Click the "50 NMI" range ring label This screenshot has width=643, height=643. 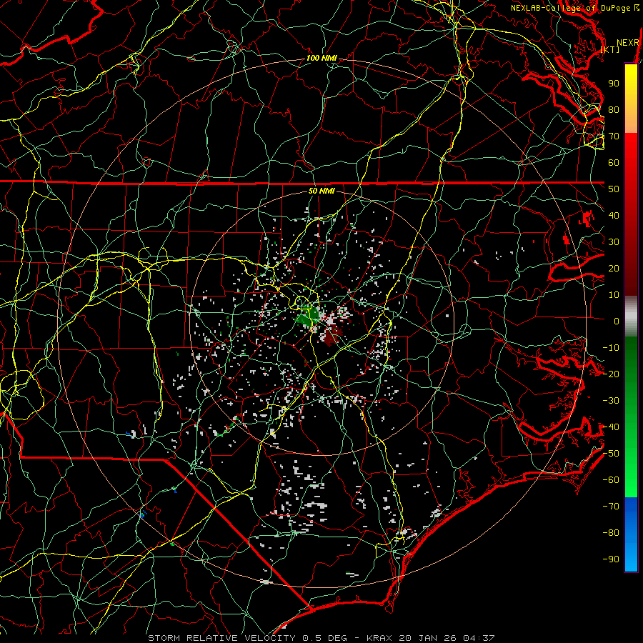pyautogui.click(x=321, y=191)
